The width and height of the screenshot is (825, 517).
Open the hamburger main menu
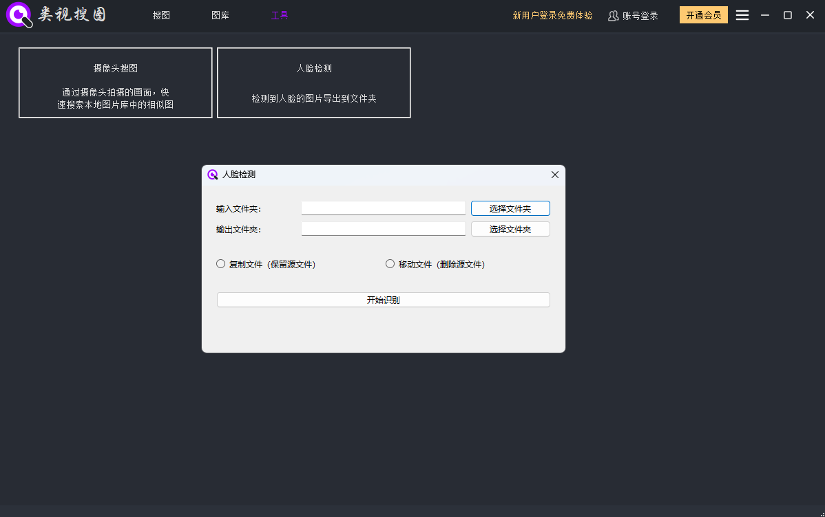(x=742, y=15)
